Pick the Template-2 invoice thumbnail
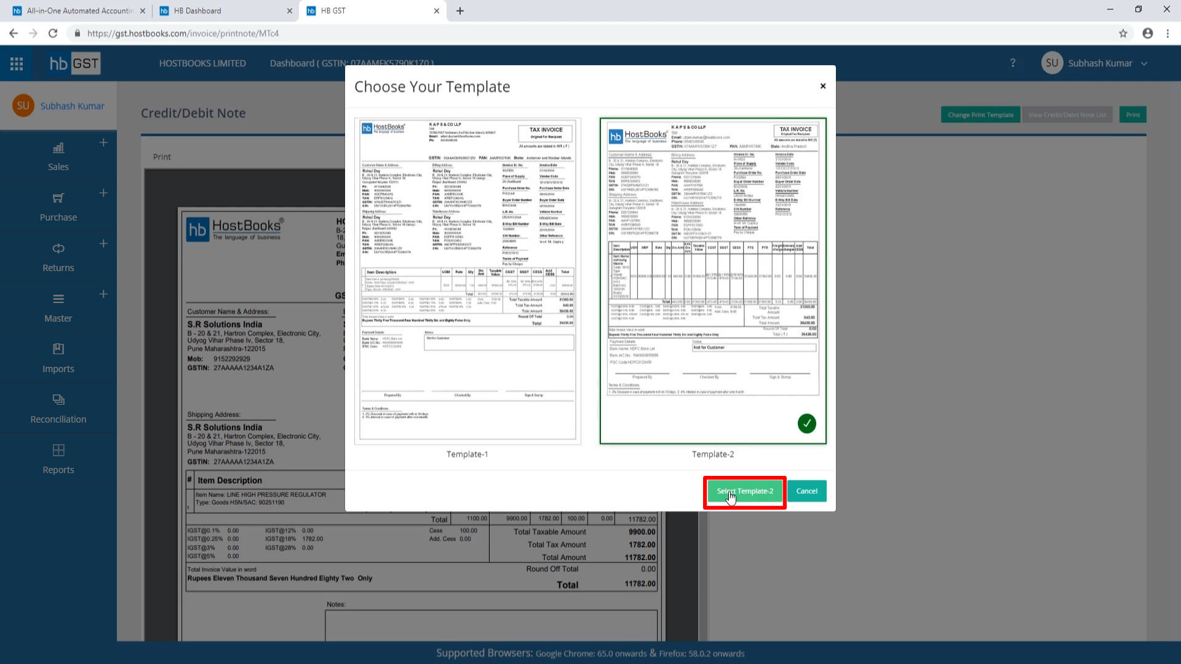Image resolution: width=1181 pixels, height=664 pixels. pos(713,281)
